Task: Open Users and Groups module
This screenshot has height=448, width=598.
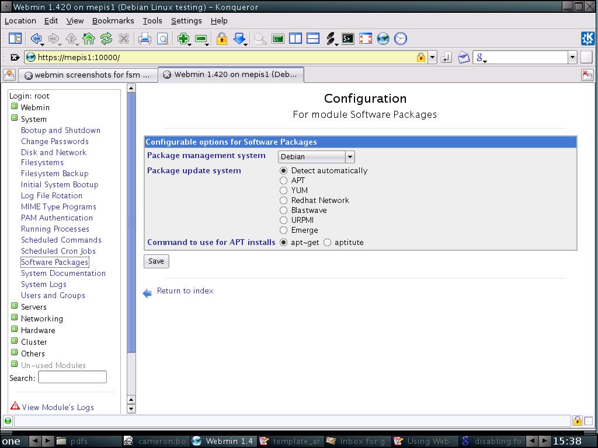Action: point(53,295)
